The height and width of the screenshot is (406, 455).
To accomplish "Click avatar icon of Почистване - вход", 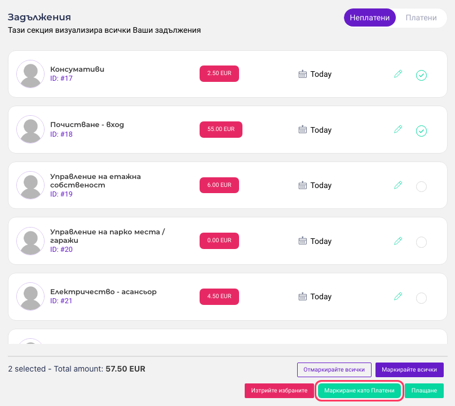I will point(30,129).
